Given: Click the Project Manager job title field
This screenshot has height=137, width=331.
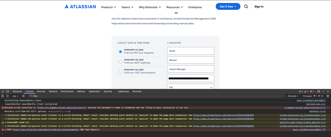Looking at the screenshot, I should pyautogui.click(x=191, y=69).
